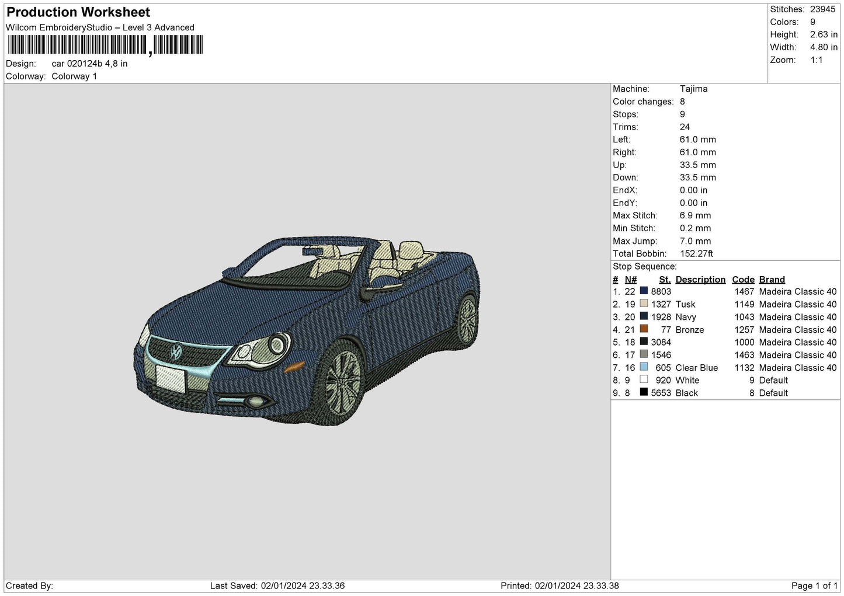
Task: Click the 'Bronze' description
Action: 690,330
